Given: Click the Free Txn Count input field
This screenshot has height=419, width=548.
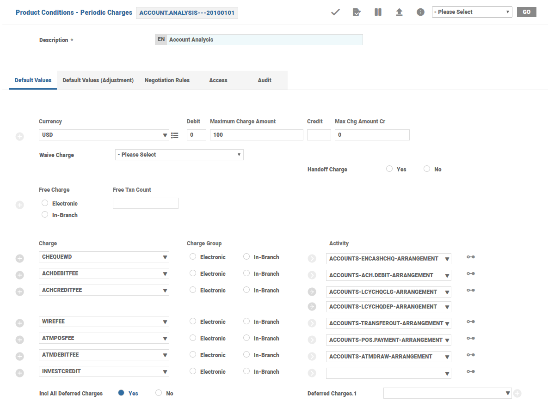Looking at the screenshot, I should (x=146, y=203).
